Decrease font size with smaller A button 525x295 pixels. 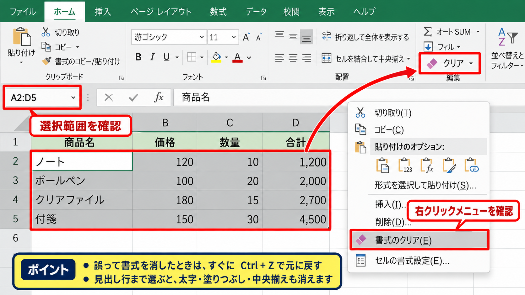(x=259, y=37)
